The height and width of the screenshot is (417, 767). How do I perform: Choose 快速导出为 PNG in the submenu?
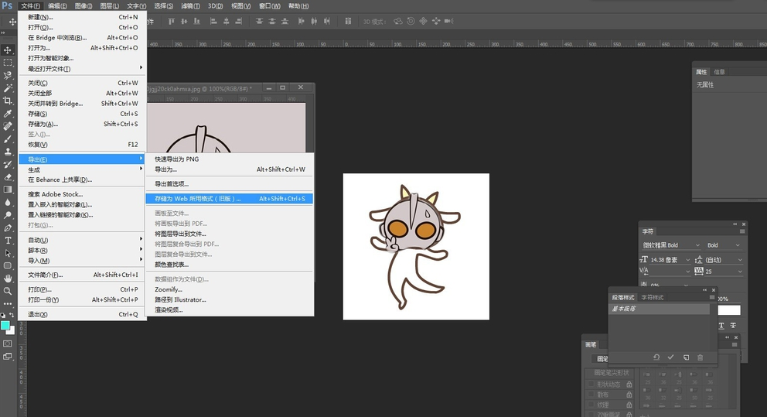tap(177, 159)
